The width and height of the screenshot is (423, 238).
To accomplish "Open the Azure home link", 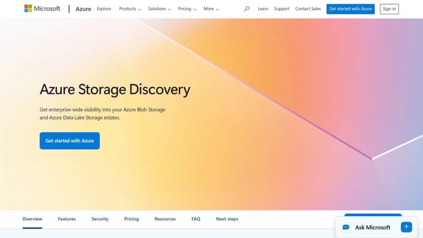I will click(x=83, y=9).
